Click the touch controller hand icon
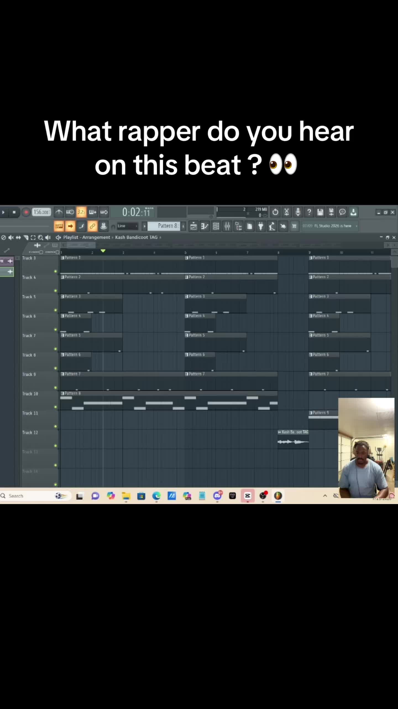The width and height of the screenshot is (398, 709). coord(283,226)
